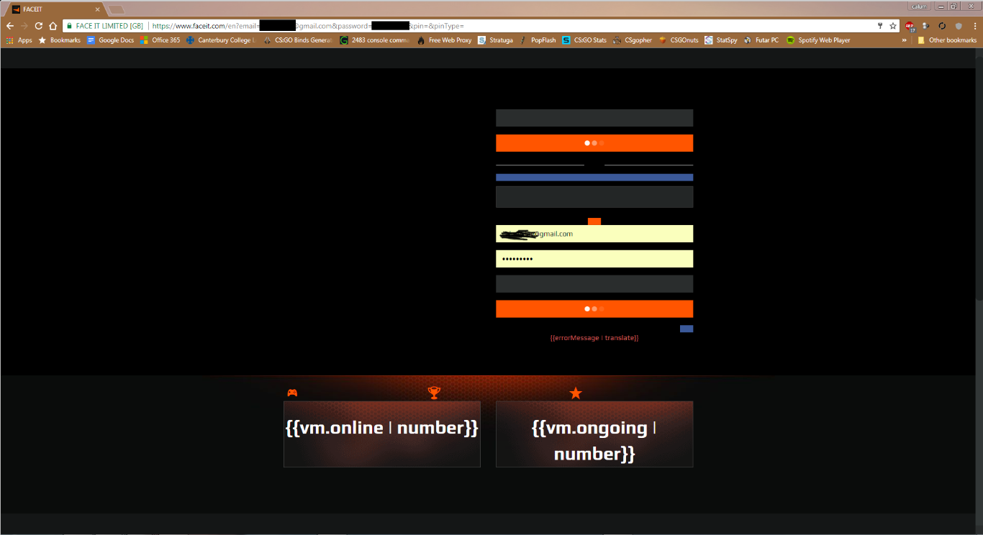This screenshot has height=535, width=983.
Task: Click the dark field under blue bar
Action: point(594,197)
